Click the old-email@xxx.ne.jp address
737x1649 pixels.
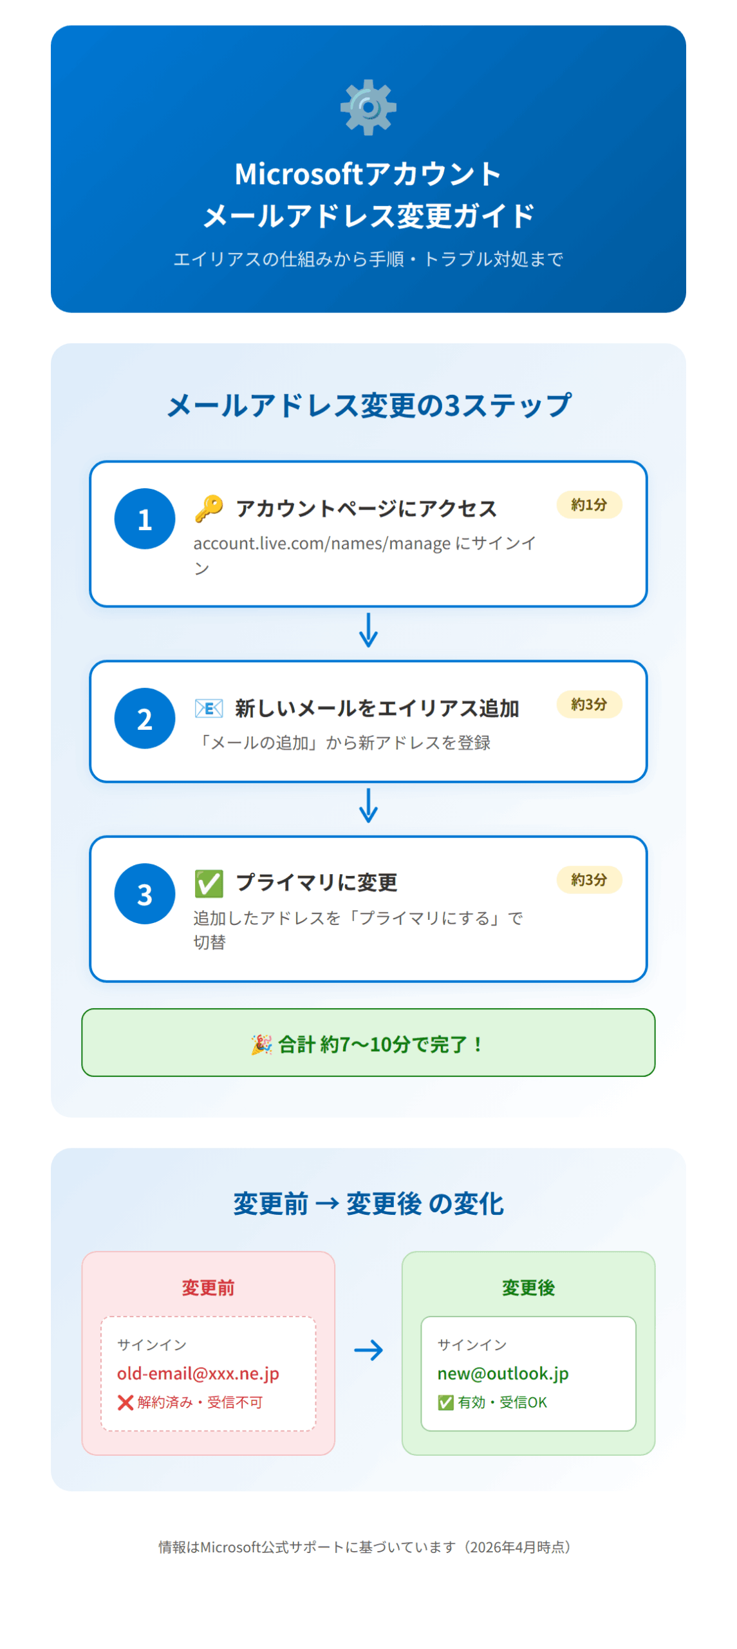[x=198, y=1372]
